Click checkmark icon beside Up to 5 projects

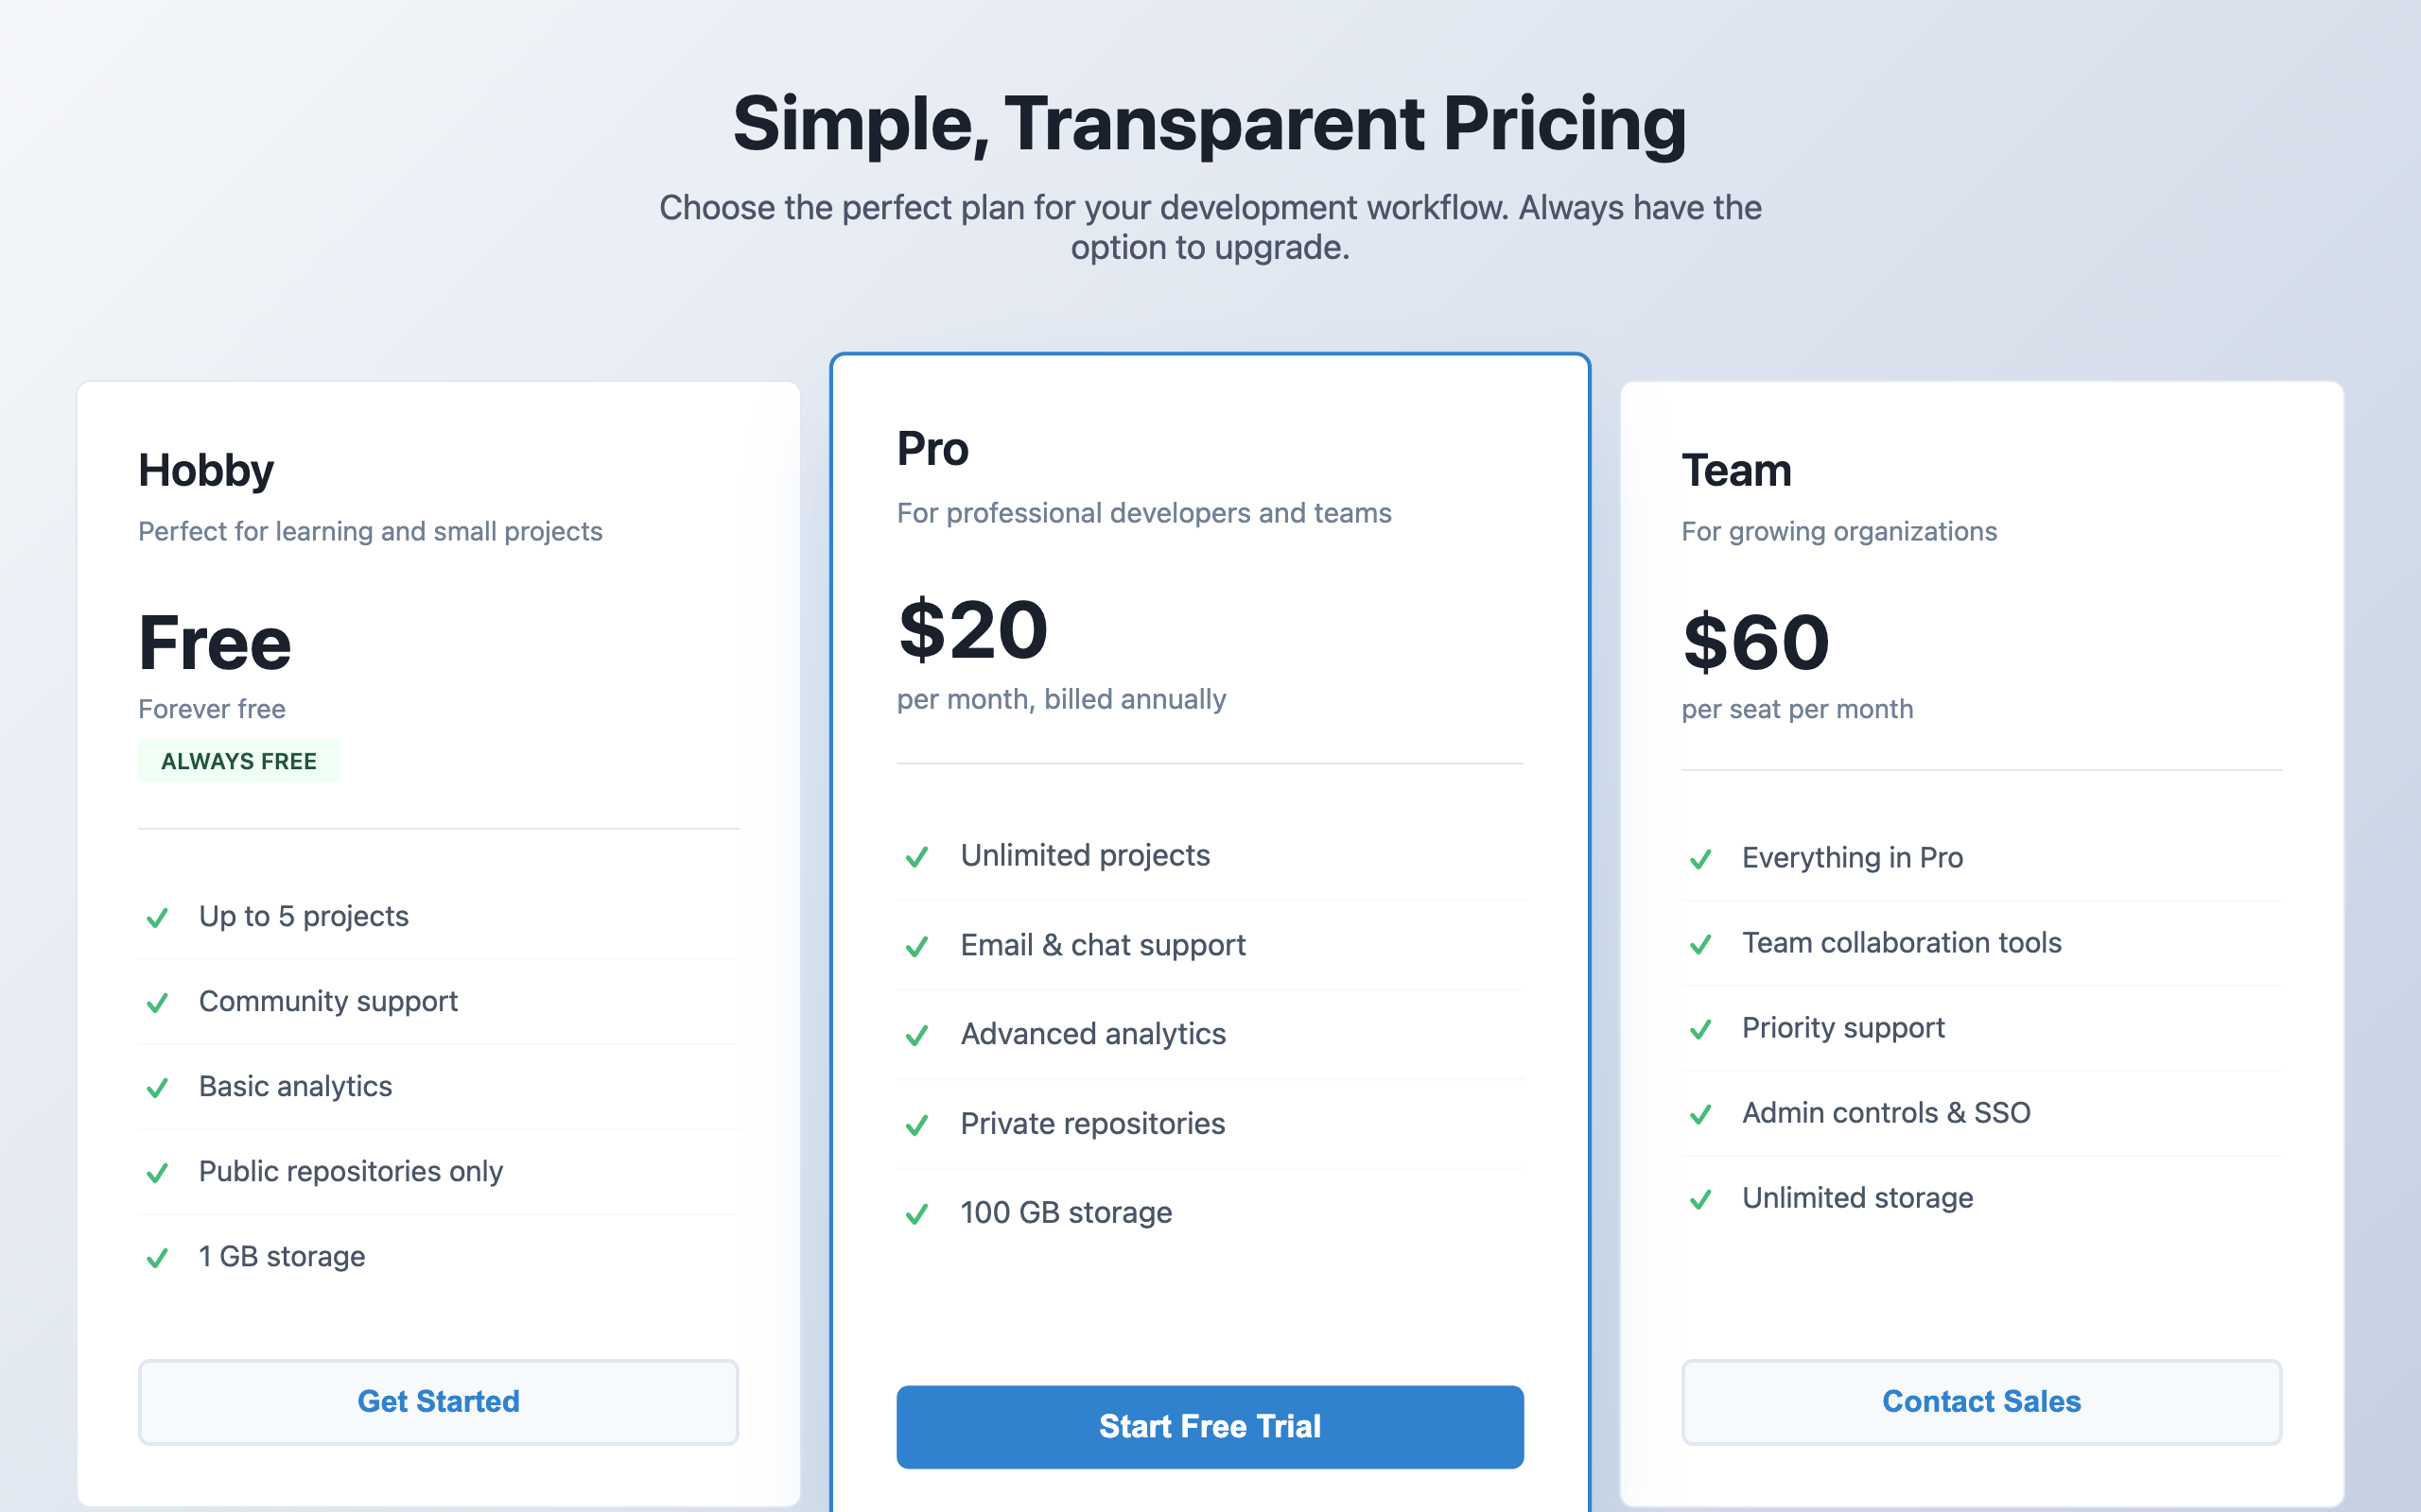(157, 918)
